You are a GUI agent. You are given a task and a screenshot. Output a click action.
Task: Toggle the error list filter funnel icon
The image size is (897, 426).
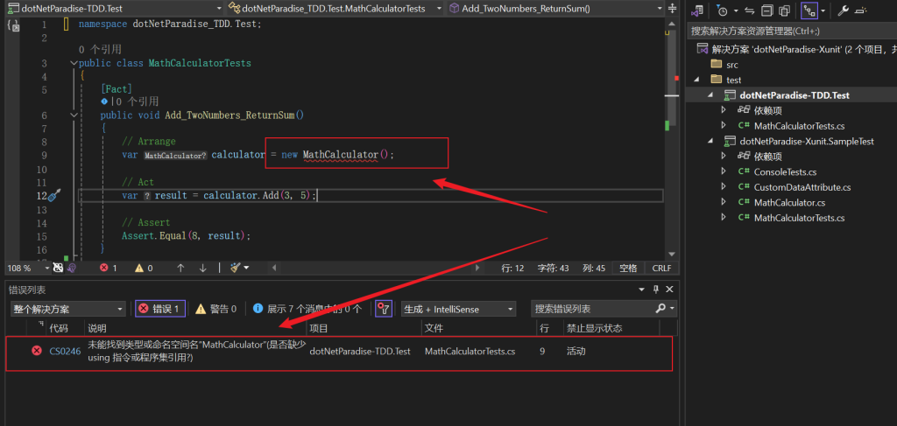pos(384,309)
